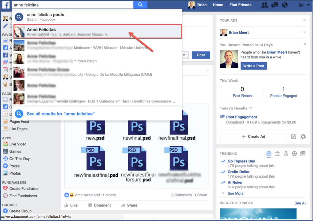Image resolution: width=313 pixels, height=221 pixels.
Task: Open the ad manager gear icon
Action: click(303, 137)
